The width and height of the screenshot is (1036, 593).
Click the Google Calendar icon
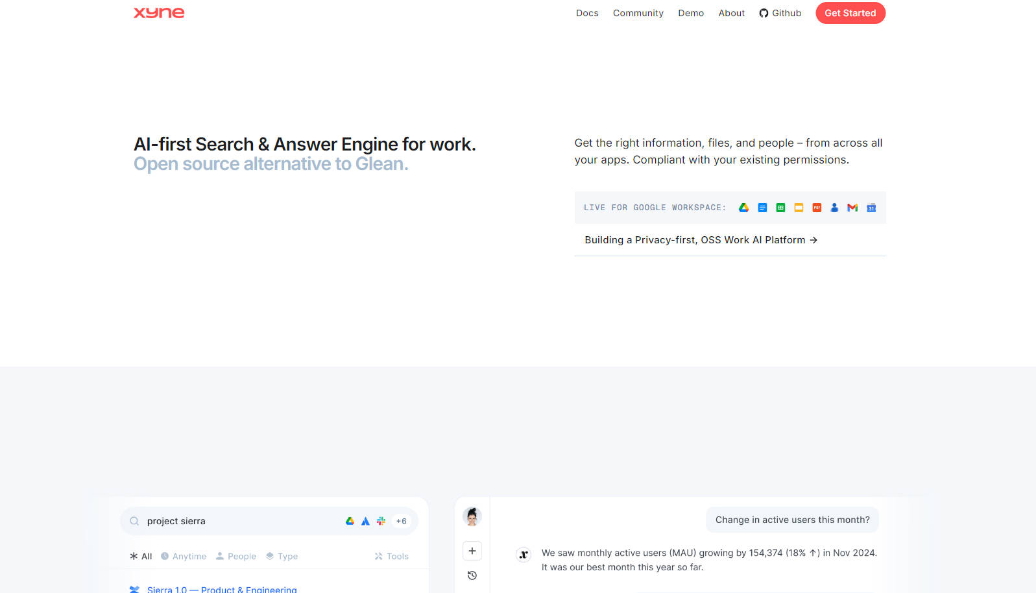(x=871, y=208)
